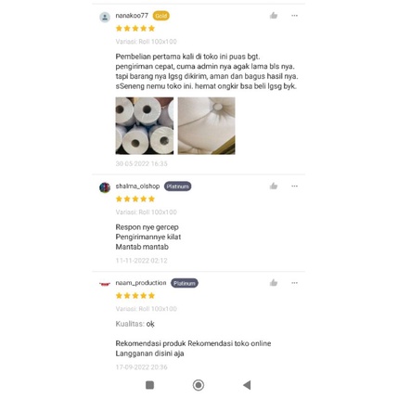Open username shalma_olshop
398x398 pixels.
click(x=137, y=186)
